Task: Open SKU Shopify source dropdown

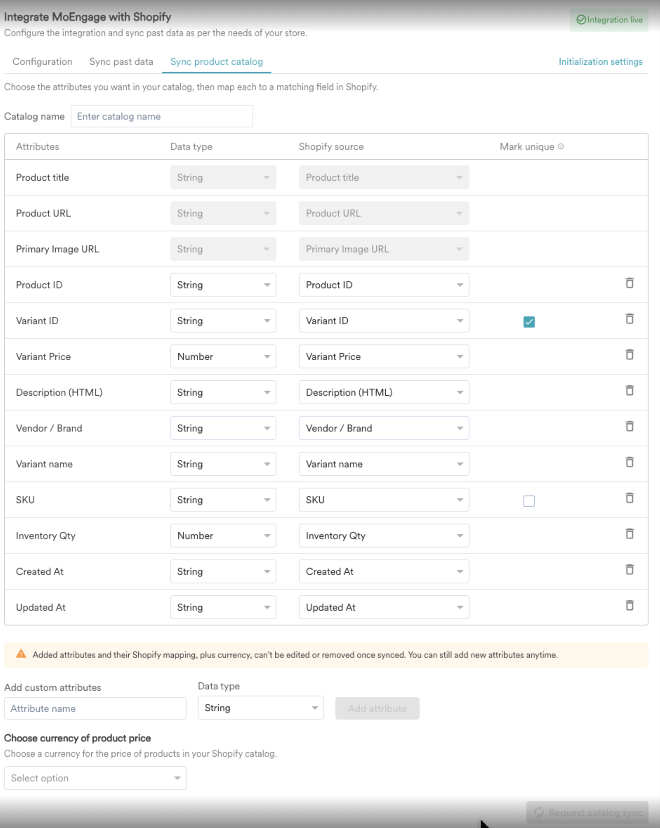Action: (x=384, y=500)
